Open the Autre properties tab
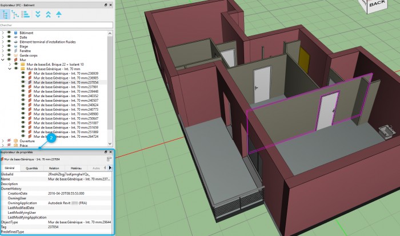This screenshot has height=236, width=400. click(96, 168)
